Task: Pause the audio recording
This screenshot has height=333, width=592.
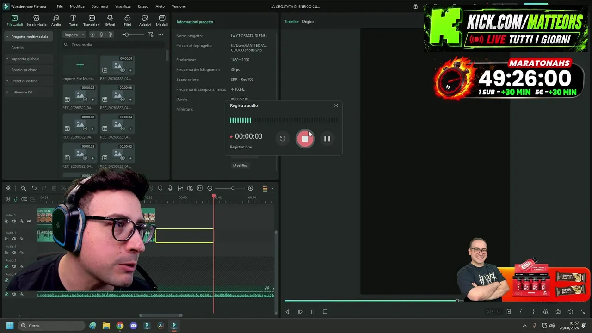Action: point(327,138)
